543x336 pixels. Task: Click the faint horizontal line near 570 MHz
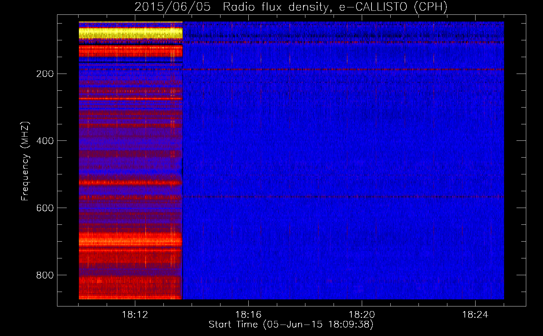click(336, 197)
